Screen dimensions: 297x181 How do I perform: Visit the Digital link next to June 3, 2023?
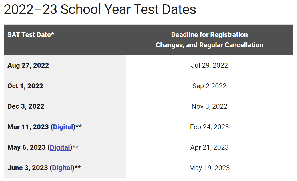pyautogui.click(x=62, y=168)
